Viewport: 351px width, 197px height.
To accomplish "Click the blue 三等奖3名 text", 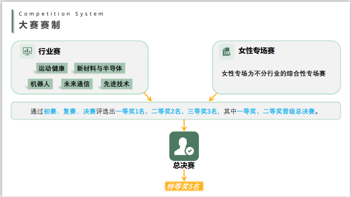I will click(x=202, y=111).
